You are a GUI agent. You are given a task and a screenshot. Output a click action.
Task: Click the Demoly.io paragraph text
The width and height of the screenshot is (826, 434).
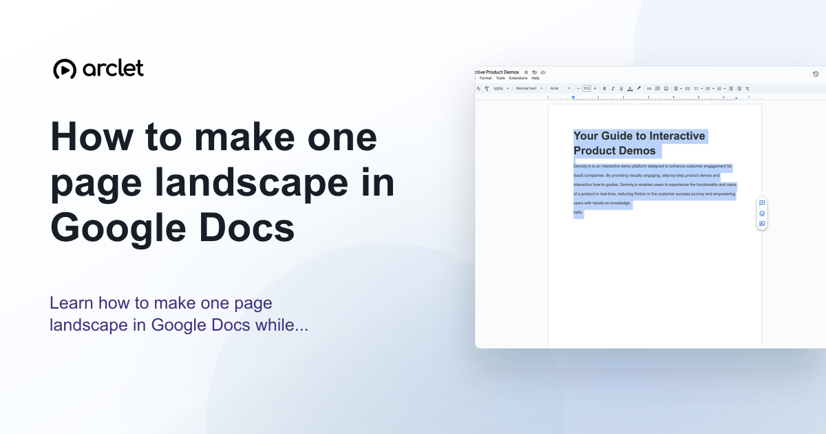click(655, 185)
